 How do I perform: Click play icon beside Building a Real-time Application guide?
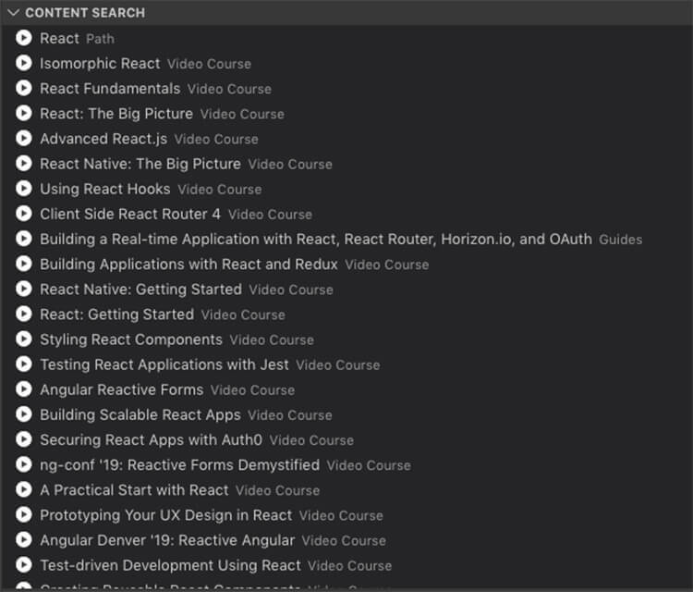(x=24, y=239)
